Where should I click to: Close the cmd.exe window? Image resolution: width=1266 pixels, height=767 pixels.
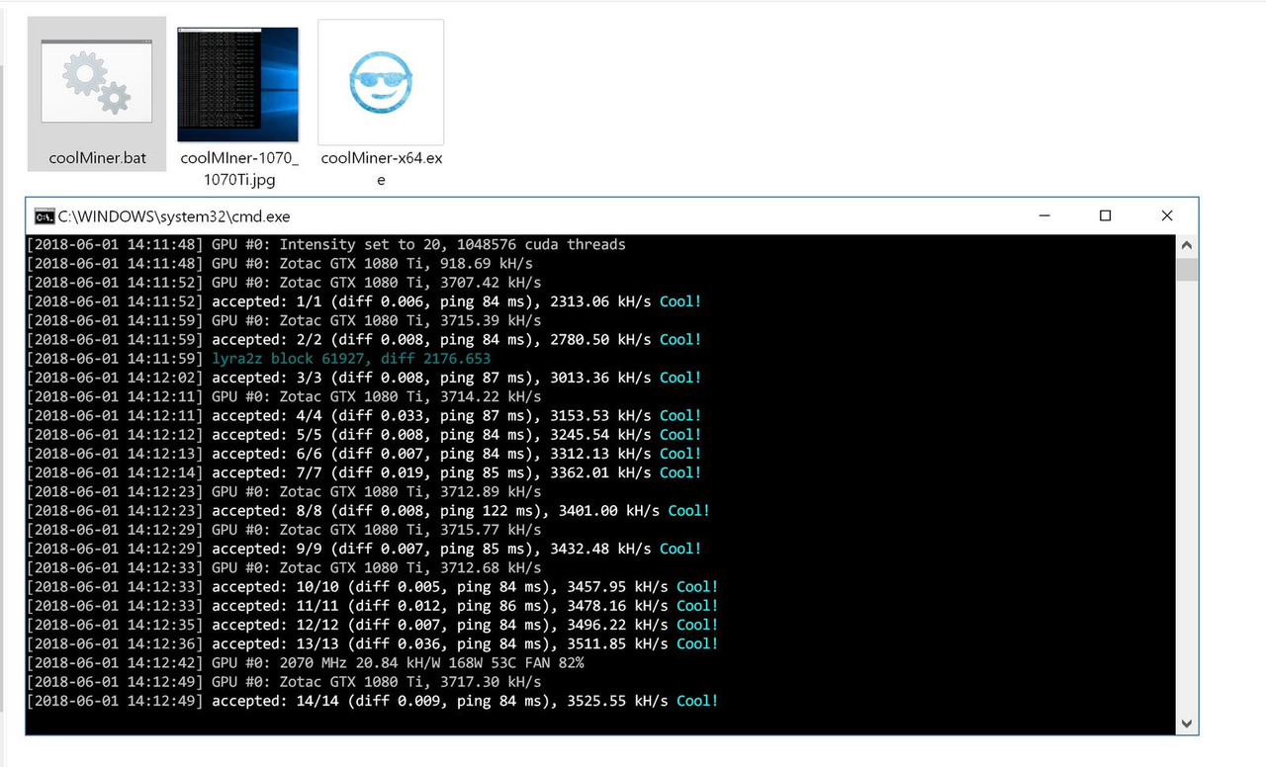(1167, 215)
